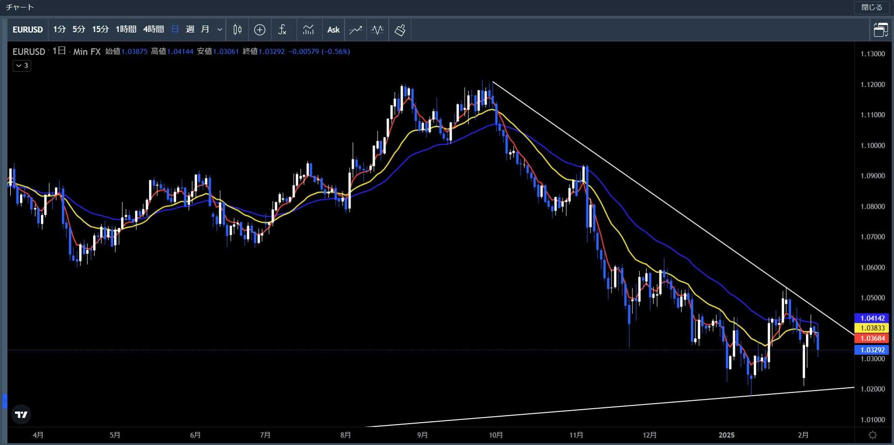Open the indicator templates bar-chart icon
Viewport: 894px width, 445px height.
point(308,30)
